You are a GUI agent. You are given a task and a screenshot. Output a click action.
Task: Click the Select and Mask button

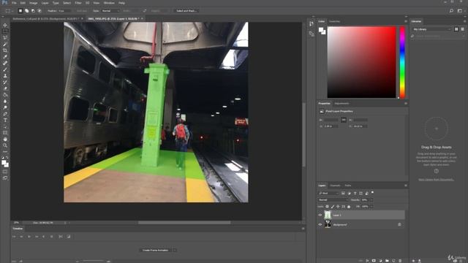186,11
